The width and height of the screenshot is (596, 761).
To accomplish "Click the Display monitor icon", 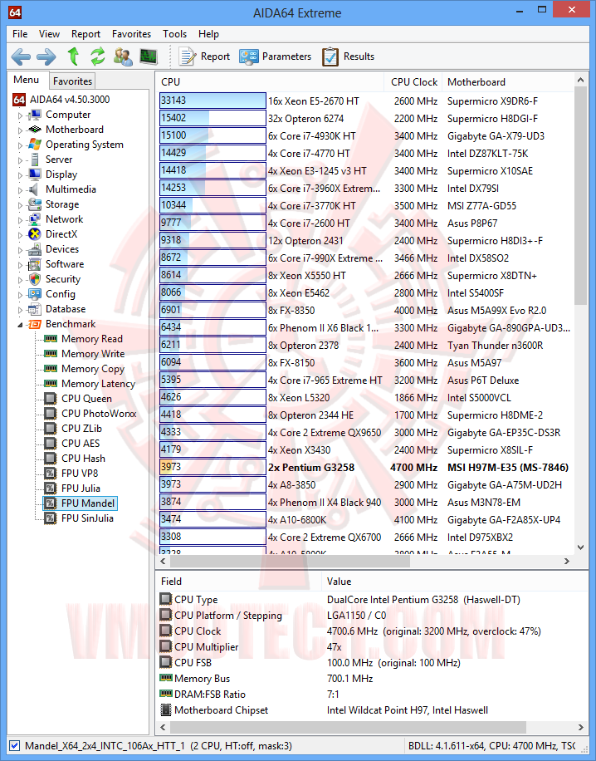I will 34,174.
